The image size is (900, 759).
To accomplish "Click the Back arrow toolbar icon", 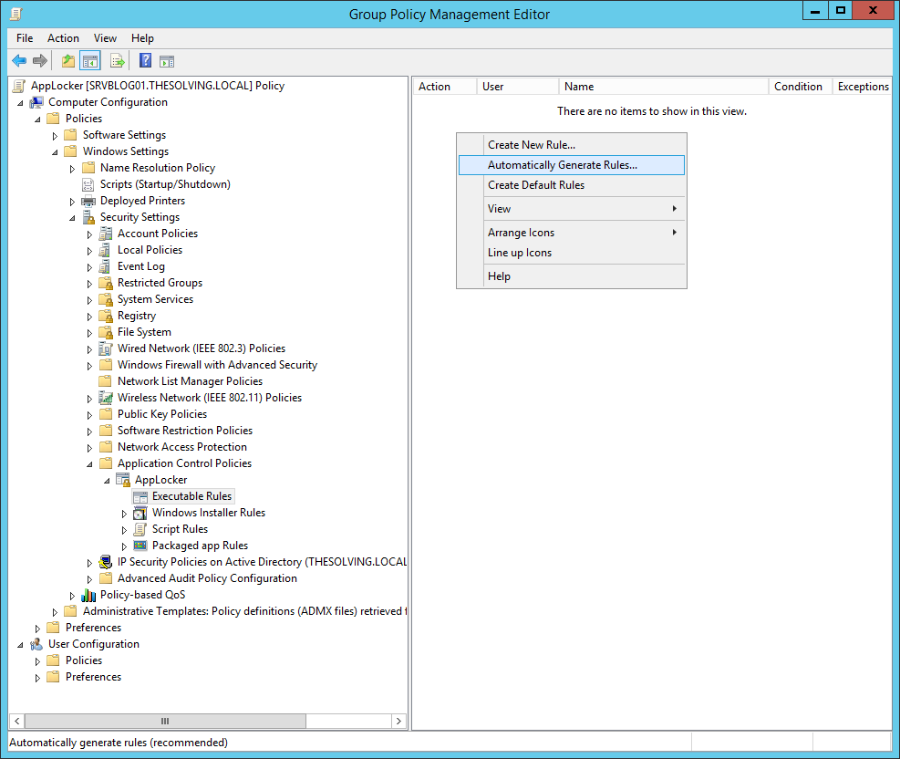I will pyautogui.click(x=19, y=60).
